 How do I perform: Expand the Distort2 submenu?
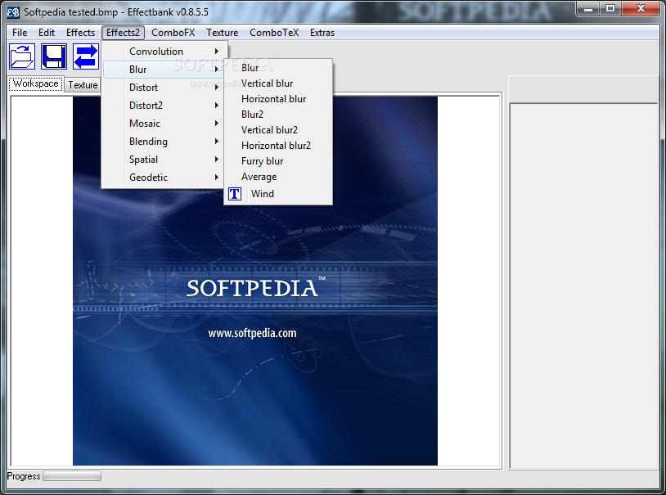click(164, 106)
